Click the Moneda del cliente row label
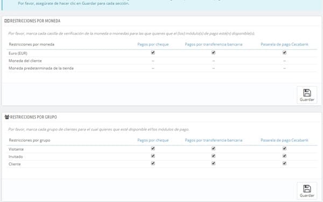323x202 pixels. coord(25,61)
